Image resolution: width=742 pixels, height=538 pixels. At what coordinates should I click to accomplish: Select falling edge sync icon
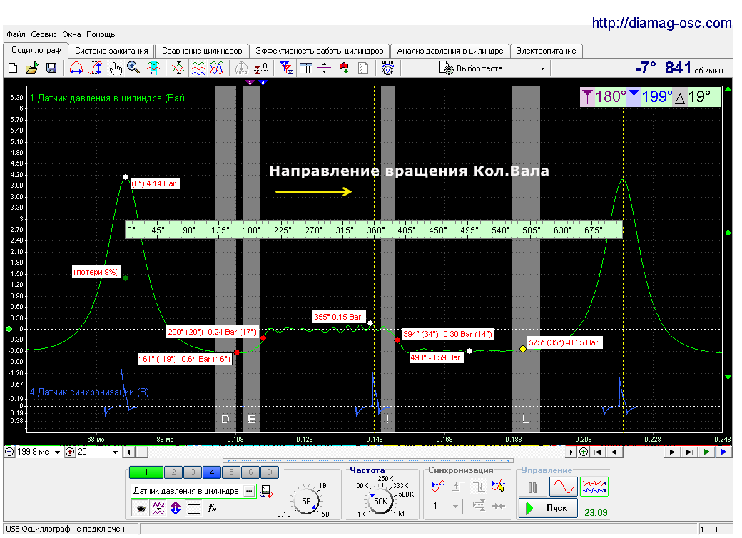479,487
